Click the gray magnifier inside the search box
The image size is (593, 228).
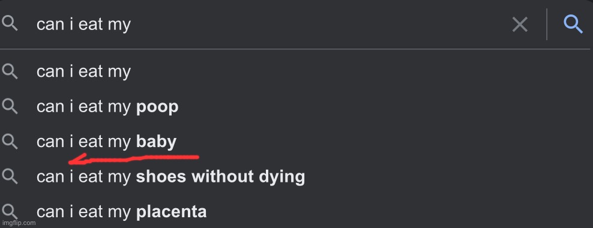[x=10, y=24]
